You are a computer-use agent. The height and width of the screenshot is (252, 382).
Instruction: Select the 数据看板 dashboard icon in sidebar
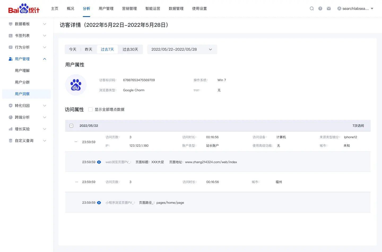click(10, 24)
